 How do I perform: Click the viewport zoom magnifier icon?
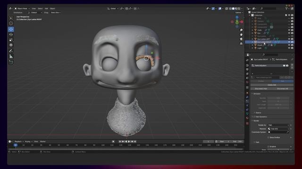[241, 30]
